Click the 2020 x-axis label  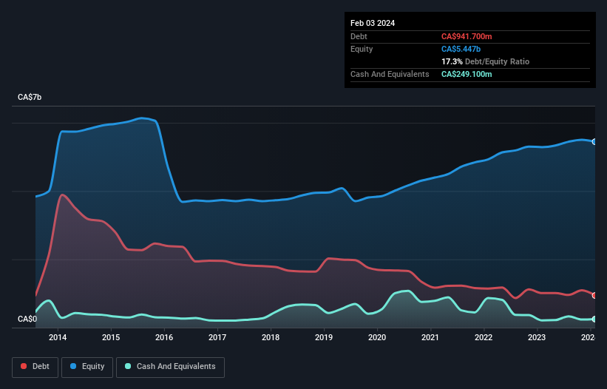click(377, 337)
